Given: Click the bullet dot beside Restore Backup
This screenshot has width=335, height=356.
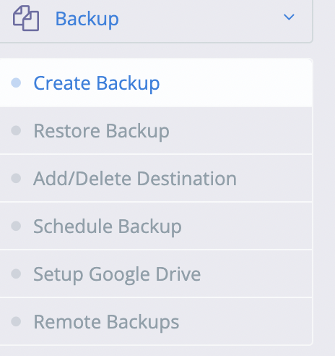Looking at the screenshot, I should click(x=16, y=130).
